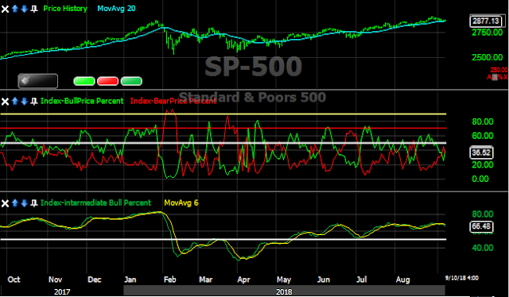This screenshot has height=297, width=509.
Task: Move the Index-BullPrice Percent panel down
Action: pos(25,101)
